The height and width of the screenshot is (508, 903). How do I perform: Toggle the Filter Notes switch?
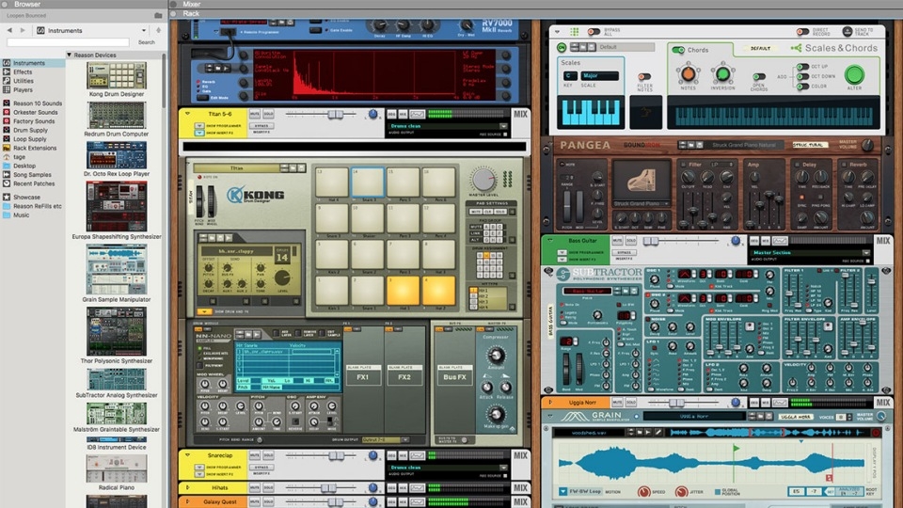pos(644,76)
